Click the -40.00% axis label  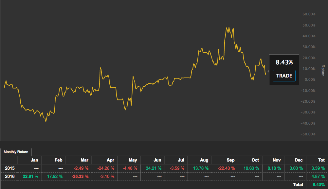tap(308, 123)
